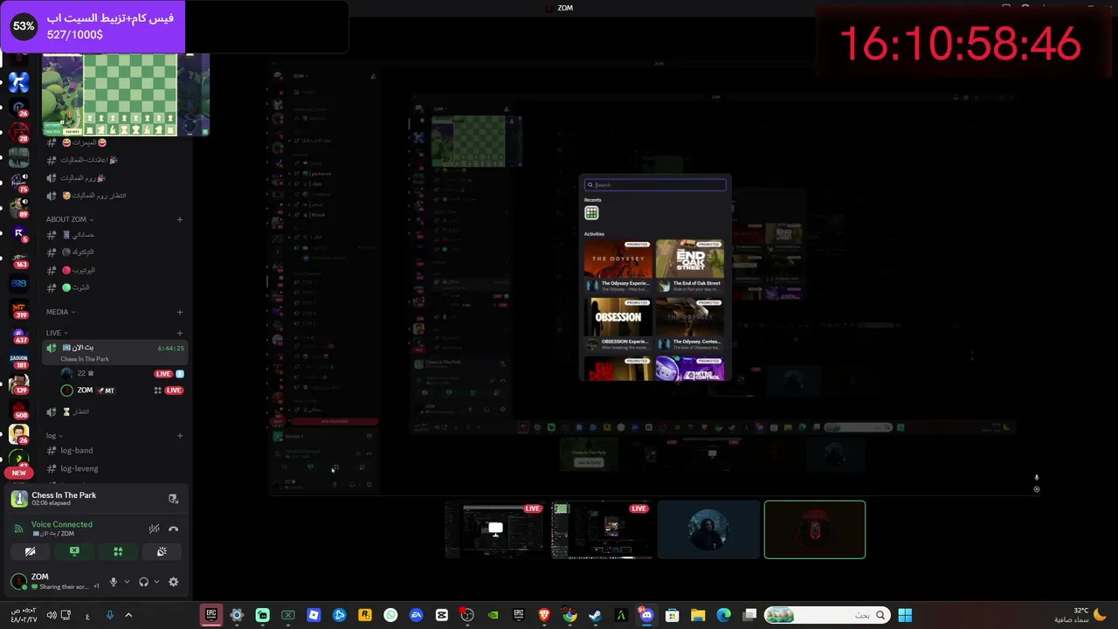Image resolution: width=1118 pixels, height=629 pixels.
Task: Open the server with 637 notifications
Action: point(19,335)
